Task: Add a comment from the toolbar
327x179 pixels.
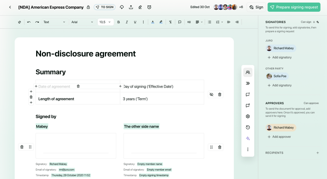Action: [x=180, y=22]
